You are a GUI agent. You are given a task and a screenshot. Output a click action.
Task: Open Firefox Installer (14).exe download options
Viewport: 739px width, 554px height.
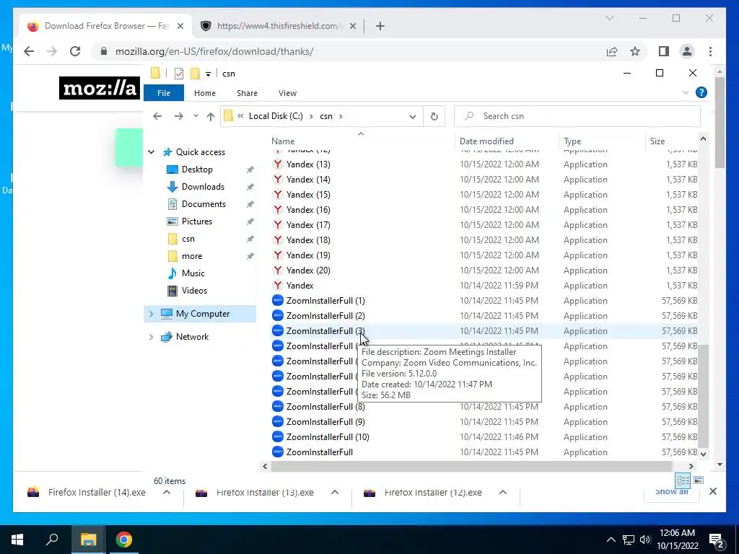point(167,492)
